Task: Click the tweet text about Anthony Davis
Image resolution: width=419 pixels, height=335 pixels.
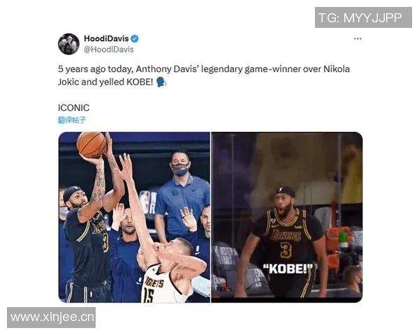Action: [204, 75]
